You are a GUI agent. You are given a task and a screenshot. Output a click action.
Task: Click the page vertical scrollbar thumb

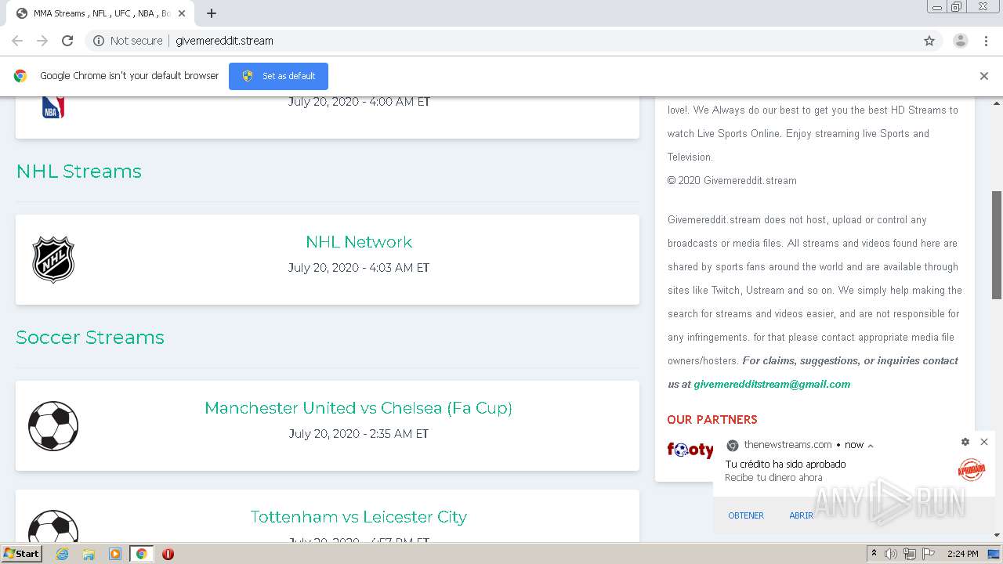(x=997, y=245)
